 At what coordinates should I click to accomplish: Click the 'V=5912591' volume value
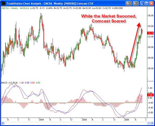pyautogui.click(x=117, y=8)
